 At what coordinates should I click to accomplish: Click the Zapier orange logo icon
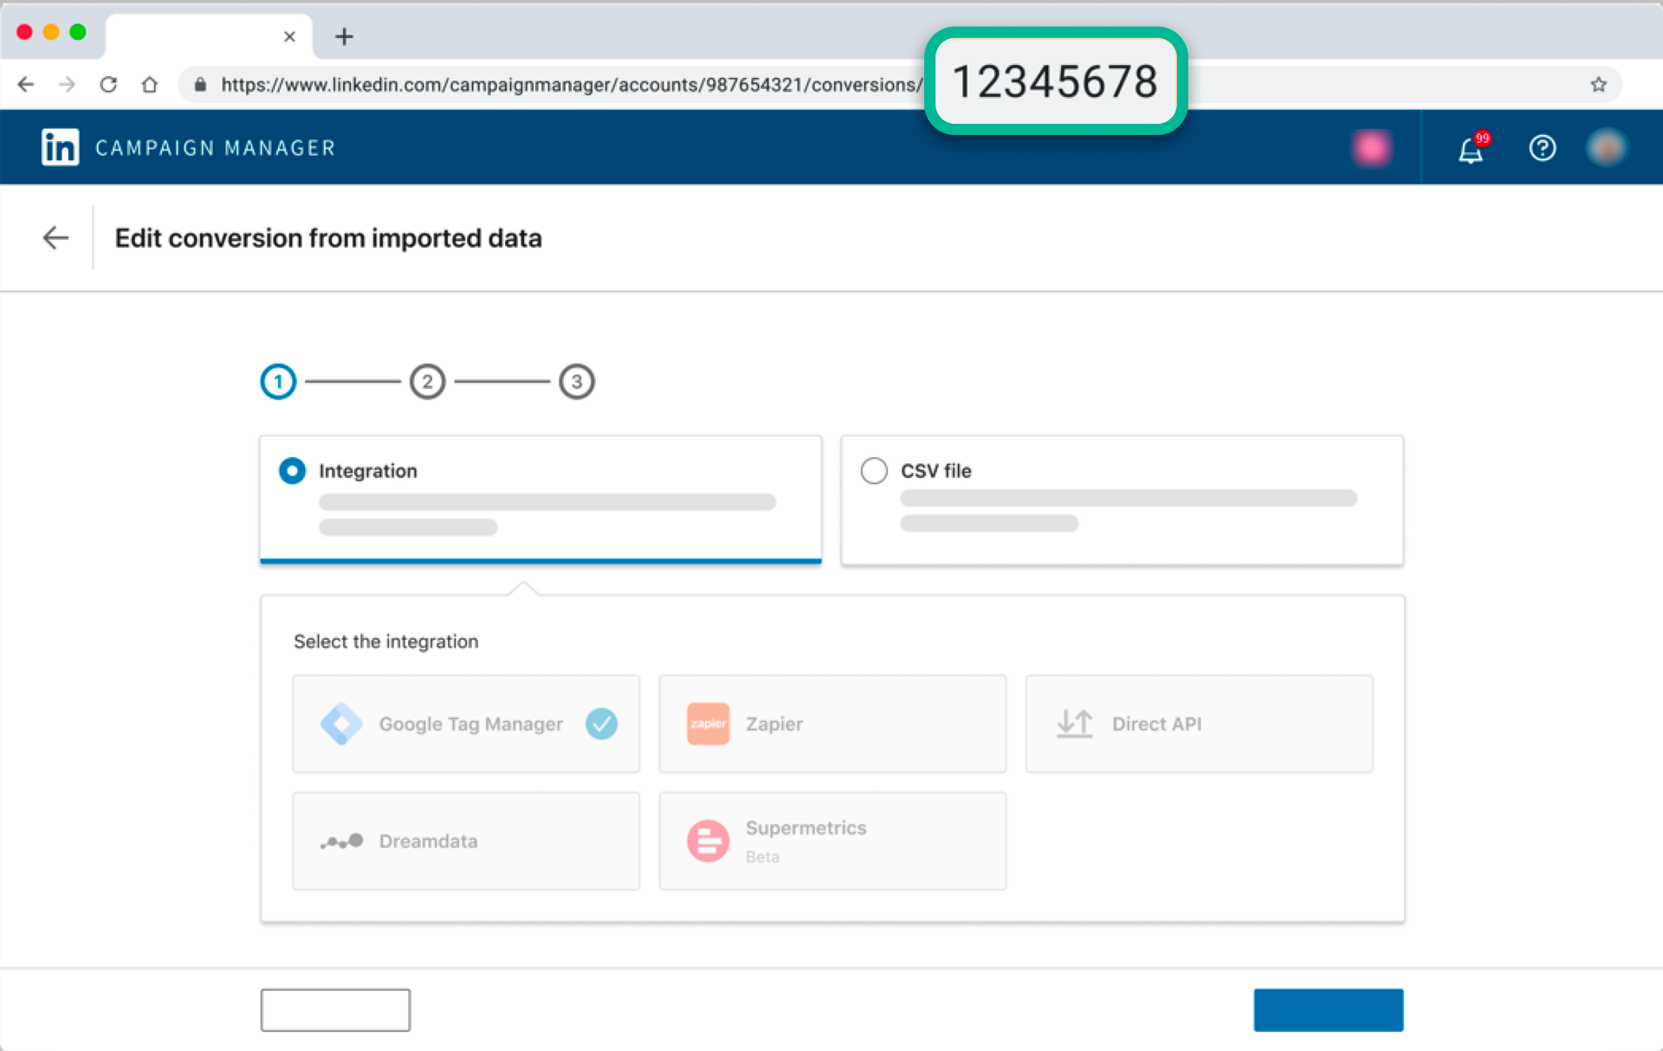[708, 724]
